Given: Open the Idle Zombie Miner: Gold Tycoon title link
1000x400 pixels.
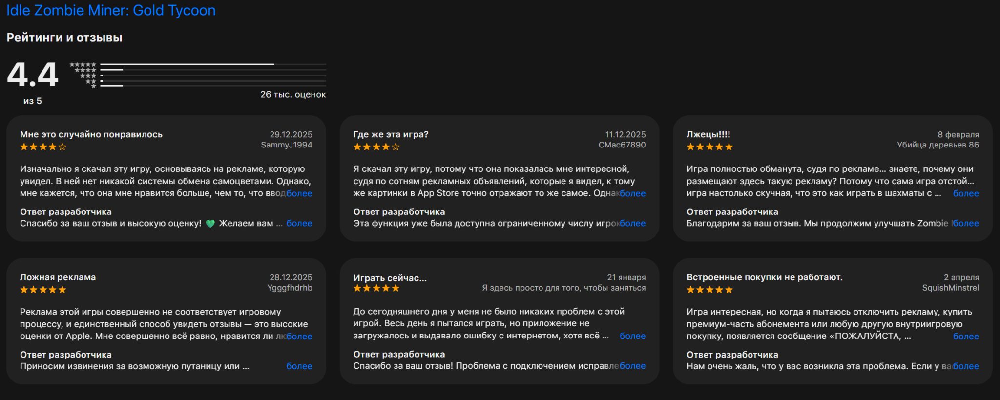Looking at the screenshot, I should (111, 10).
